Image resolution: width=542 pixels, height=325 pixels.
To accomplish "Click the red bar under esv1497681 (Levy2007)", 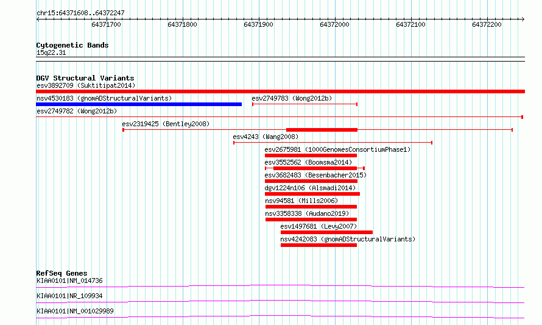I will coord(326,232).
